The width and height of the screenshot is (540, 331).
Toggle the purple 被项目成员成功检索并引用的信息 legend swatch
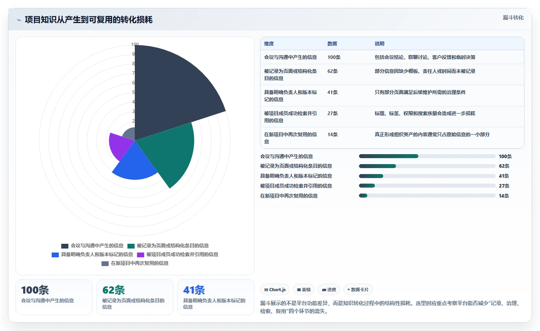click(140, 255)
